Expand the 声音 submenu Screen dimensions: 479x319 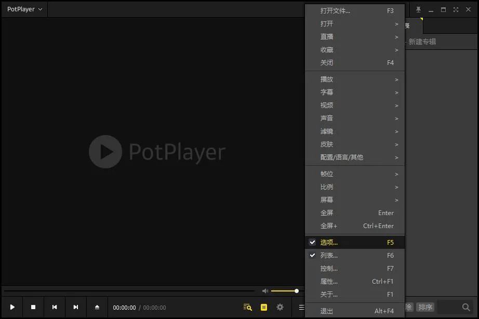click(x=355, y=118)
